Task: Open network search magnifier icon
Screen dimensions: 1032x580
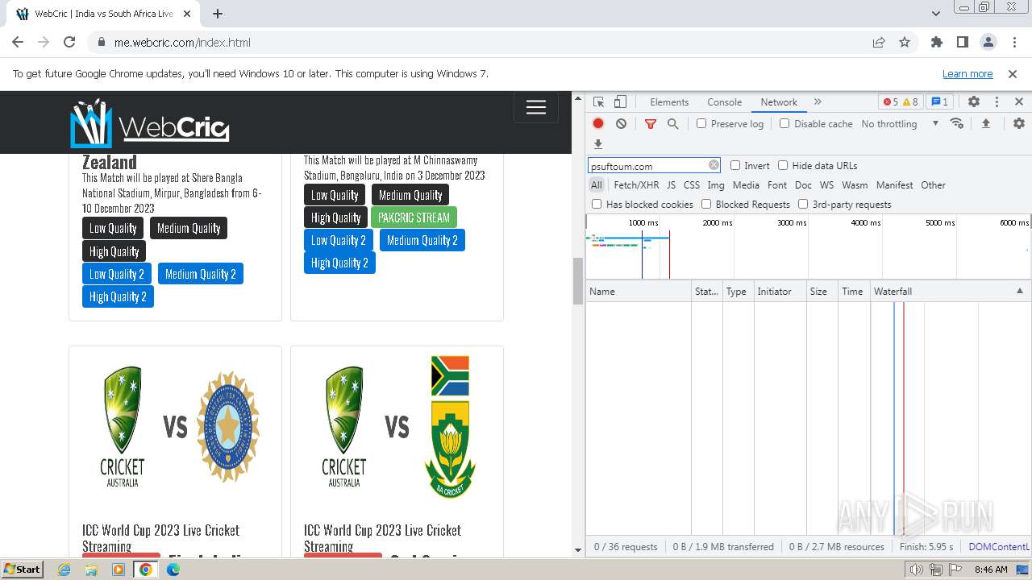Action: tap(672, 124)
